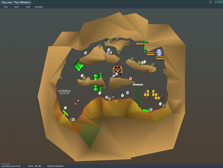The width and height of the screenshot is (223, 168).
Task: Select the wide vertical green pipe
Action: [x=96, y=82]
